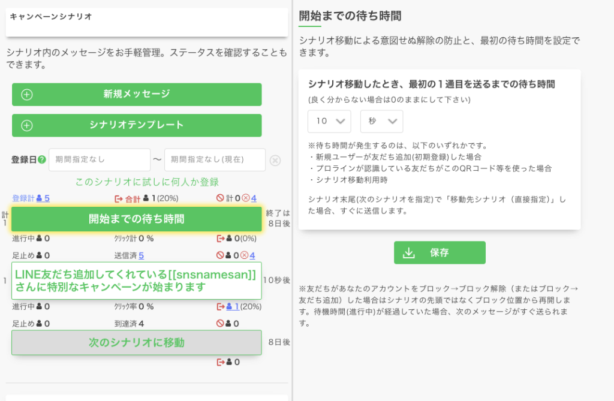614x401 pixels.
Task: Clear the date range with the X icon
Action: [x=275, y=160]
